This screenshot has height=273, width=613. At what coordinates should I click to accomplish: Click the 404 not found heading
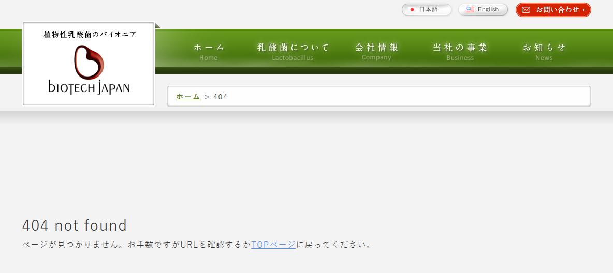tap(75, 225)
